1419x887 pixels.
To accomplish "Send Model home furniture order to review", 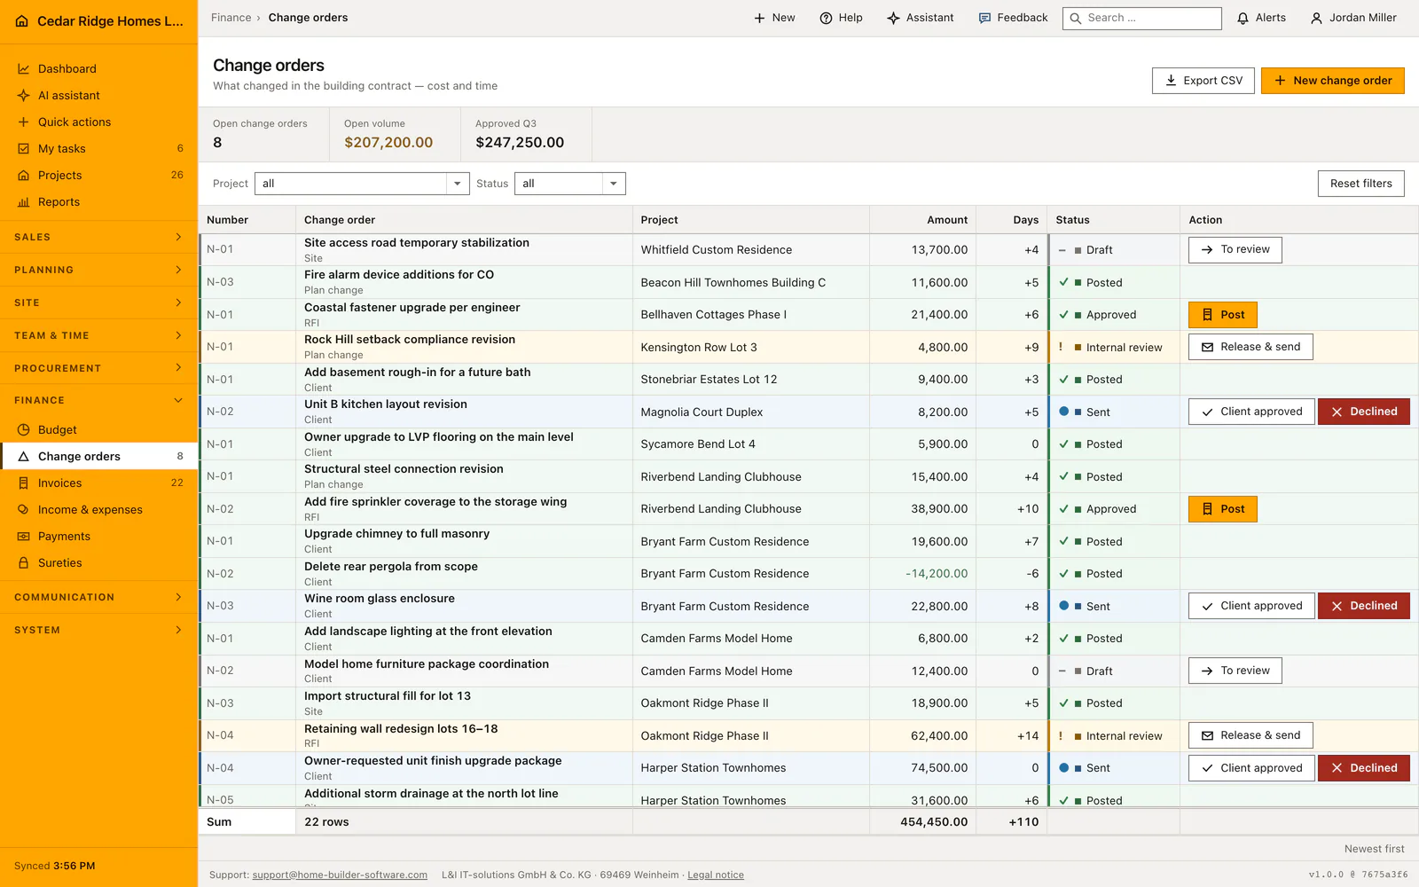I will click(1235, 671).
